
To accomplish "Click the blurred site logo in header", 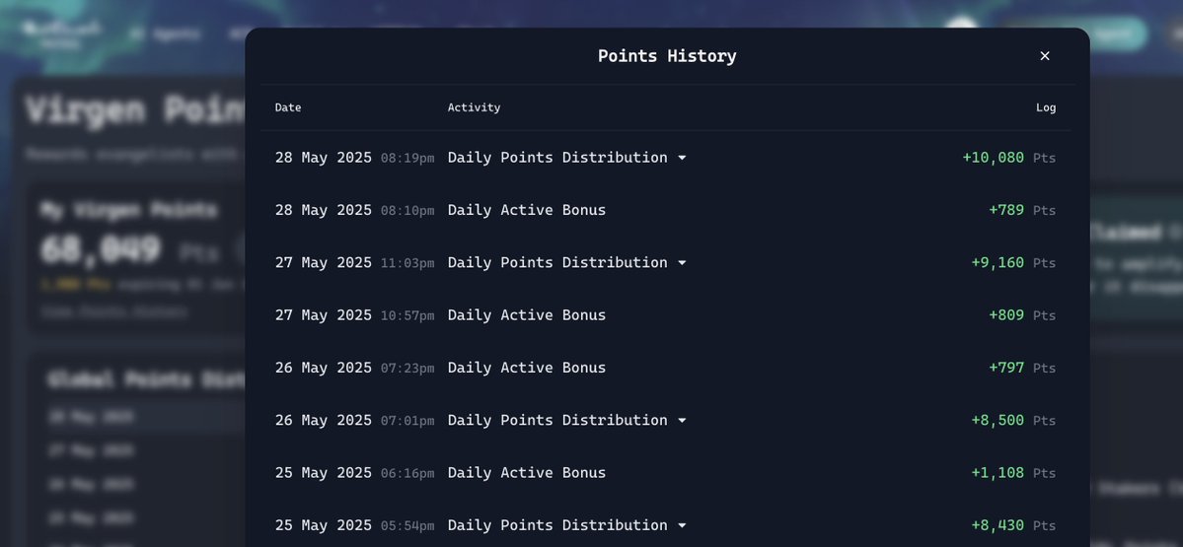I will tap(60, 34).
